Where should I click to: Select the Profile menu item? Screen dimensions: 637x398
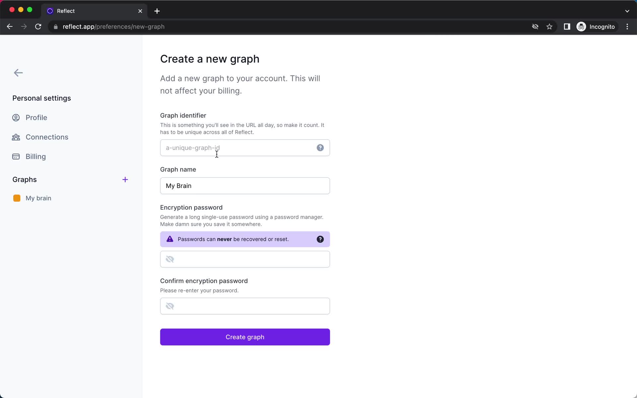click(36, 117)
